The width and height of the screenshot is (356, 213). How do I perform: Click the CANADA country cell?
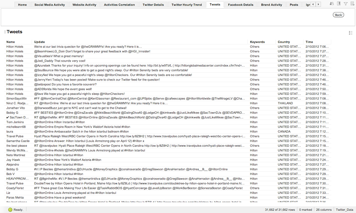pos(284,131)
